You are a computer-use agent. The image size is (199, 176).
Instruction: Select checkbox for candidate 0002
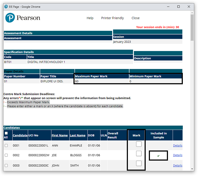click(x=6, y=155)
